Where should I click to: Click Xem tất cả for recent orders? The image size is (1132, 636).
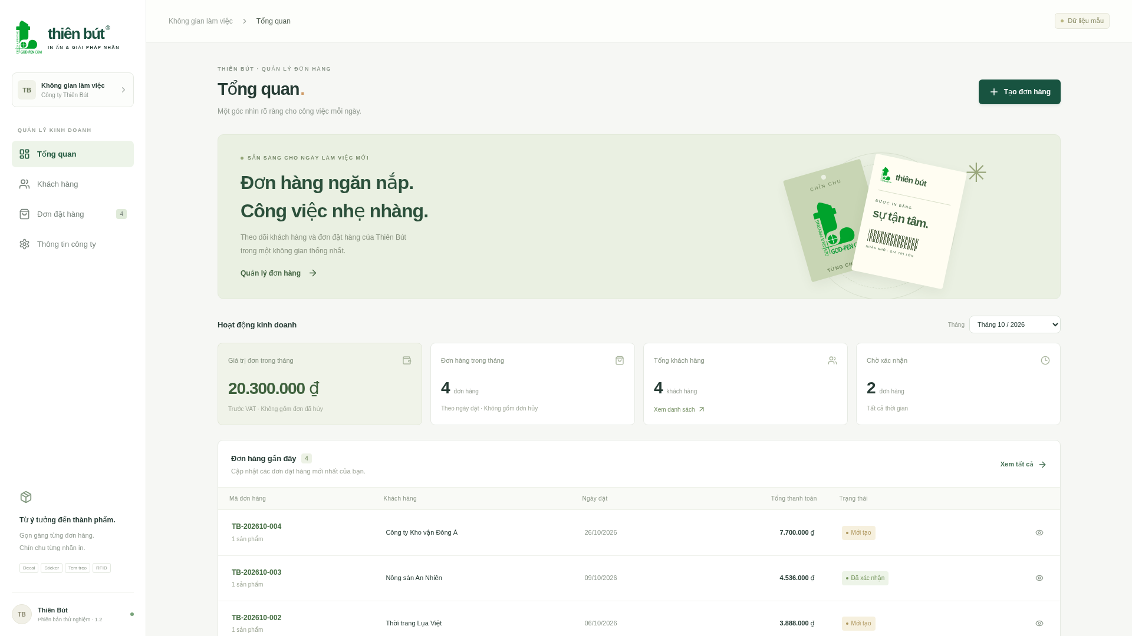click(1023, 465)
